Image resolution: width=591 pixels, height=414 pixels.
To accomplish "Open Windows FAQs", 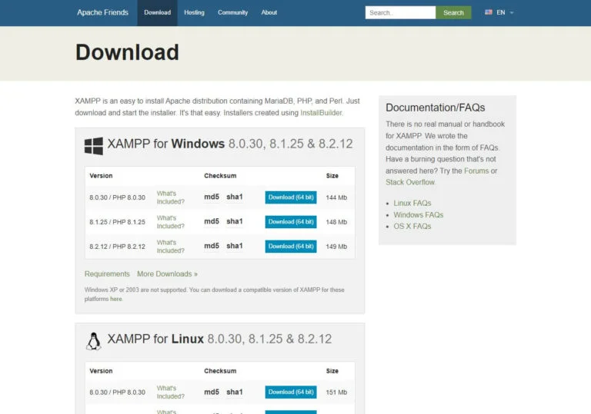I will 419,215.
